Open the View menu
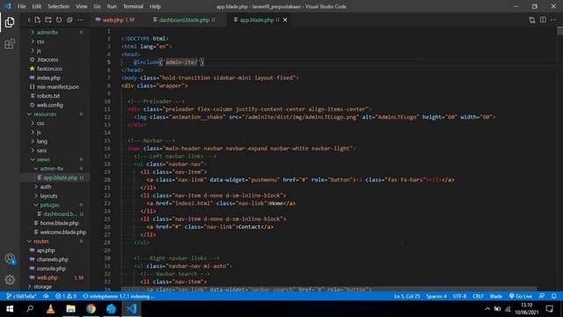Screen dimensions: 563x317 tap(82, 6)
